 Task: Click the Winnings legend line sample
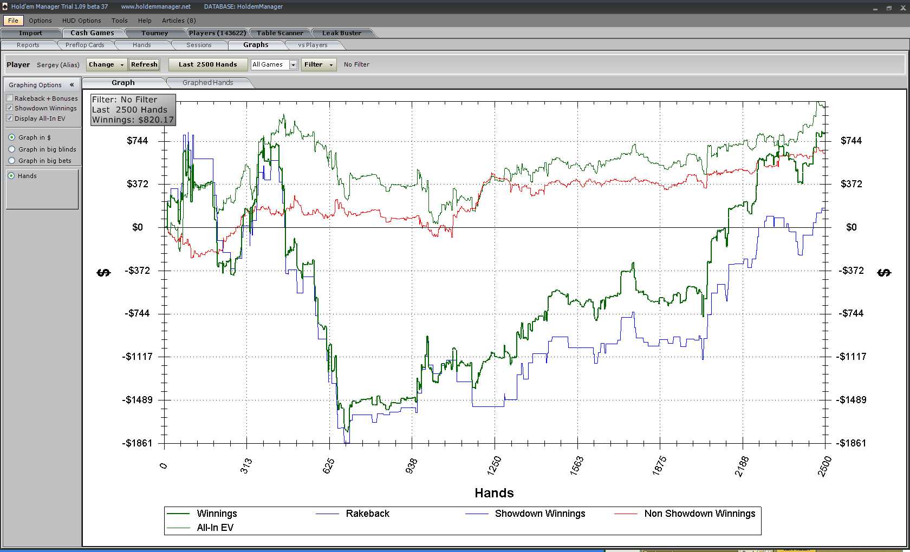point(178,514)
